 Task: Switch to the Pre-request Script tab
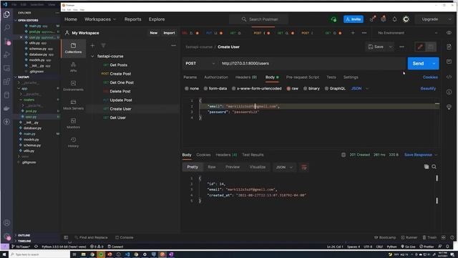303,77
